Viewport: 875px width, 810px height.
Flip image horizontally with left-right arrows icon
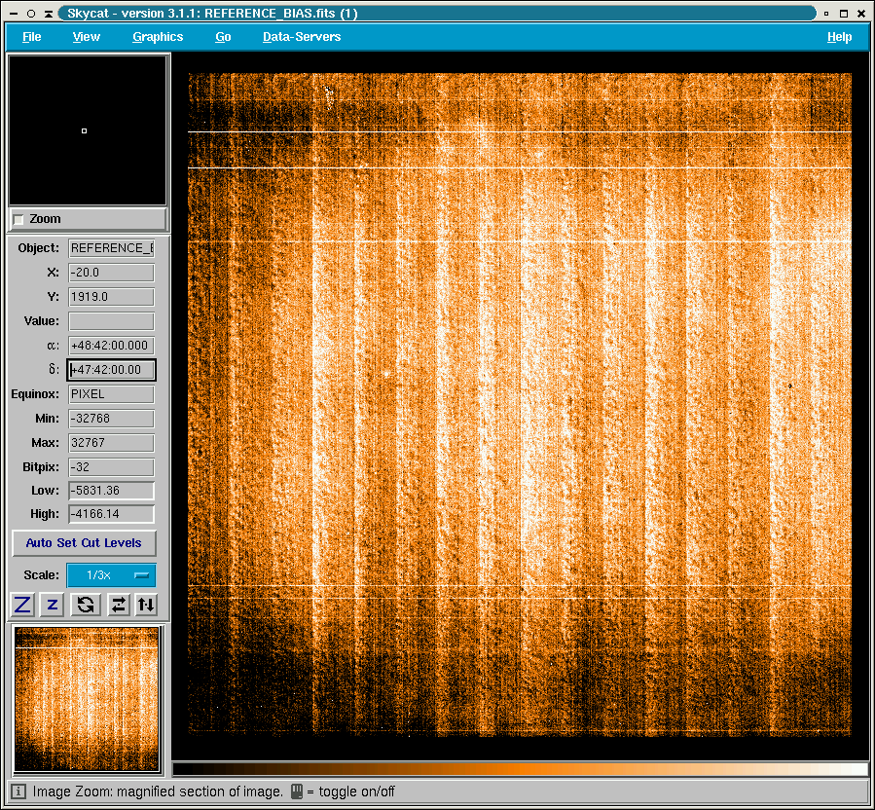[118, 605]
